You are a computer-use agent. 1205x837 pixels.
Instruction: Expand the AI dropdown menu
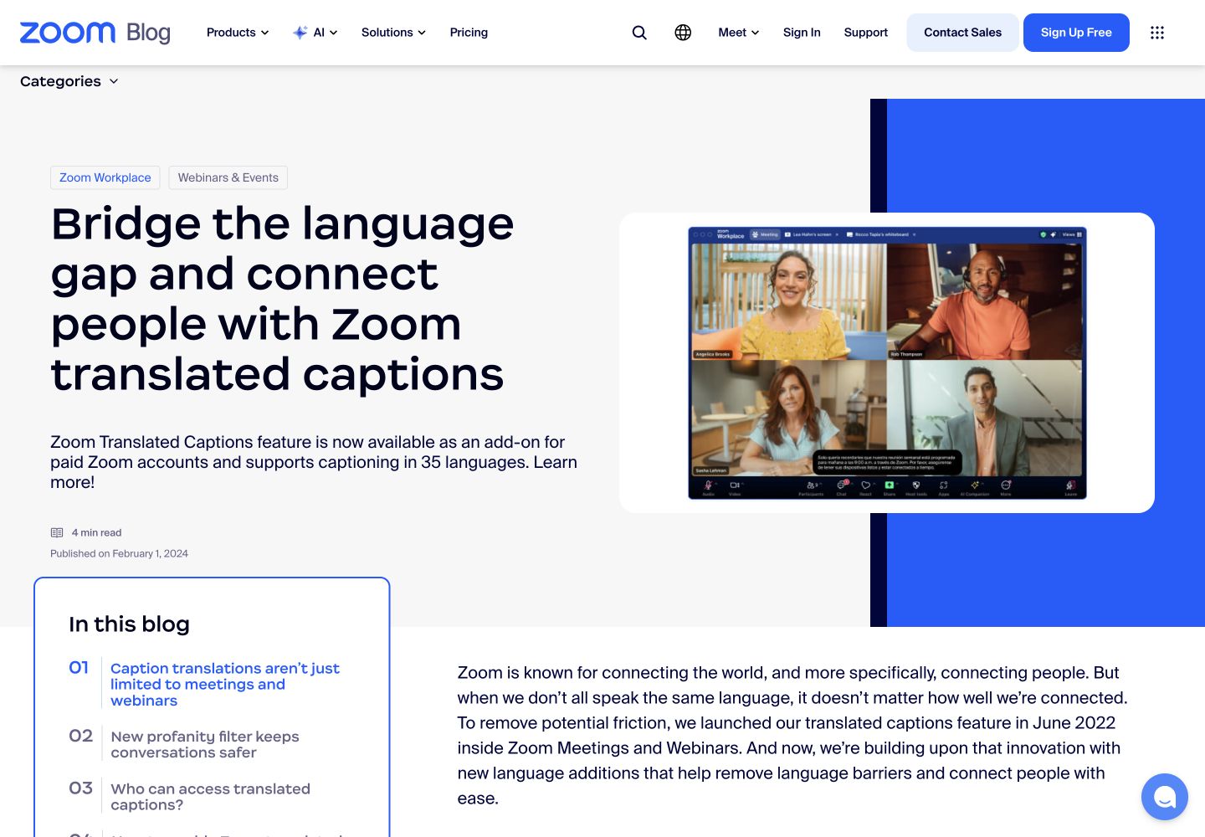point(325,33)
